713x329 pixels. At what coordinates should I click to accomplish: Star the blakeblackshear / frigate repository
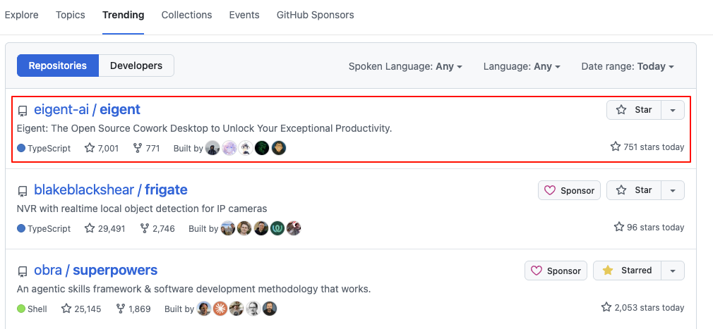(x=634, y=190)
